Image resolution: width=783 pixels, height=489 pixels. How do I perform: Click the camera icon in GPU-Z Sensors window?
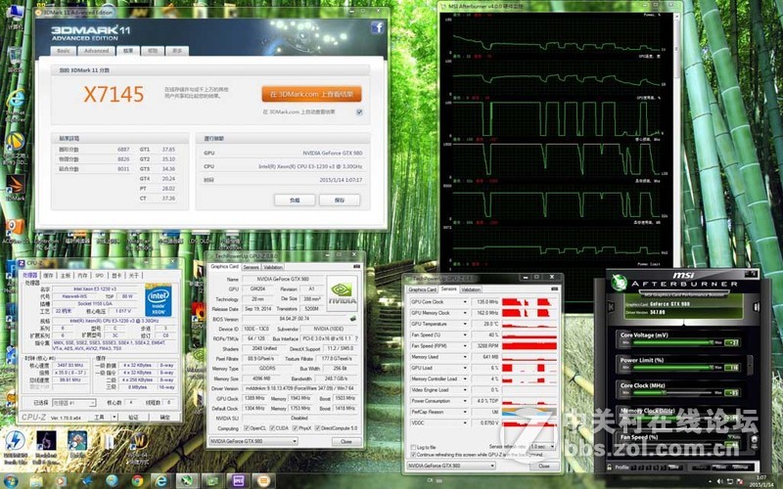[554, 289]
